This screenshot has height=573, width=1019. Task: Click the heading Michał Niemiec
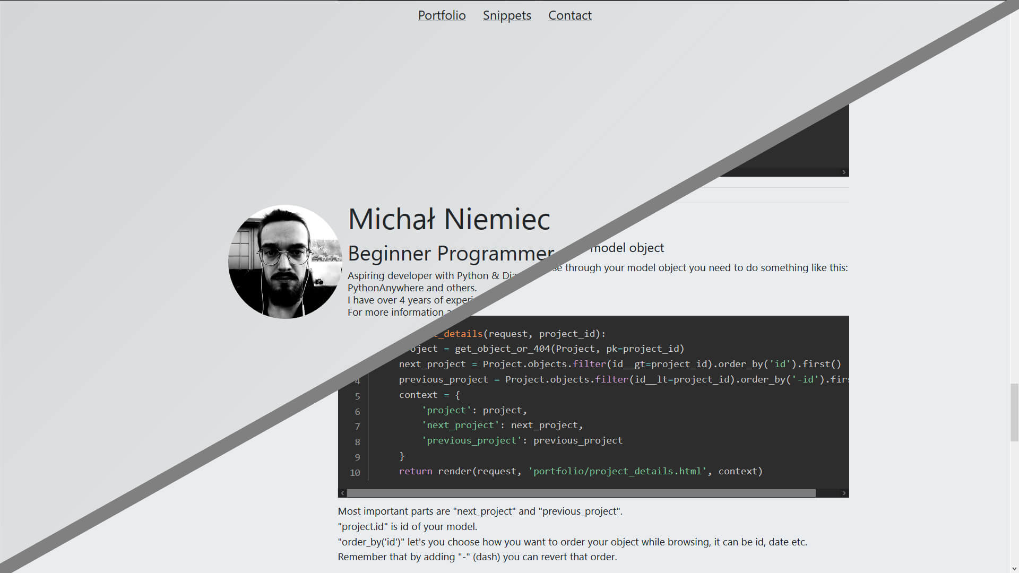[x=449, y=219]
